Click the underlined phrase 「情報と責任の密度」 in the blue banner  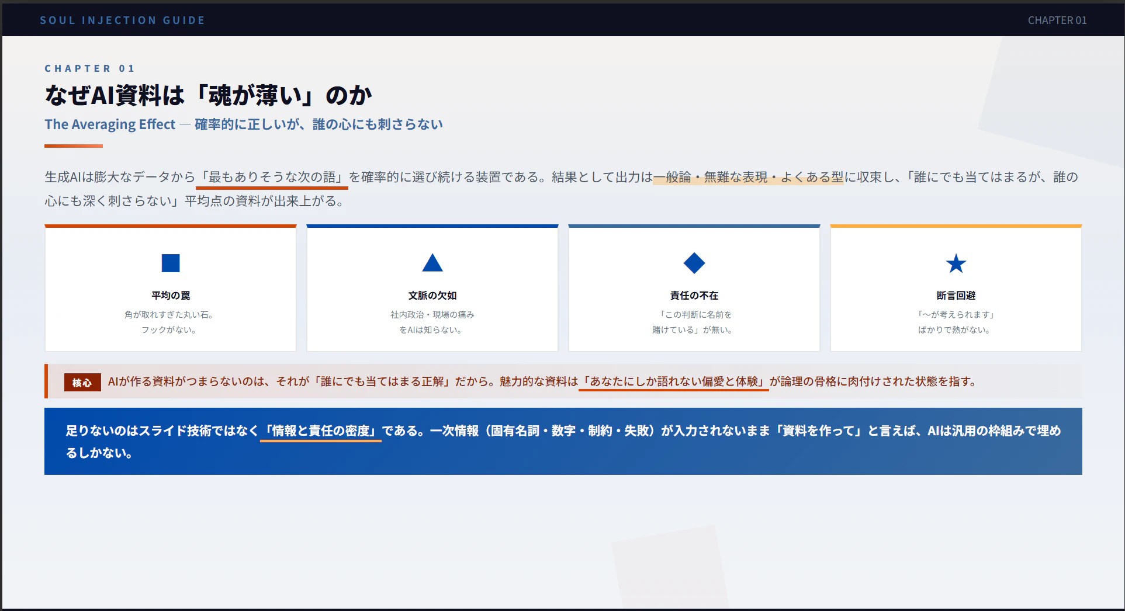[321, 431]
